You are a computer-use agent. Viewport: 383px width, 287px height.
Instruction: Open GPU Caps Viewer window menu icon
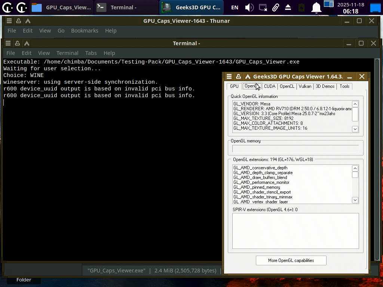click(229, 76)
